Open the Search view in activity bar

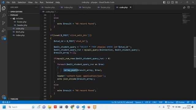(4, 16)
